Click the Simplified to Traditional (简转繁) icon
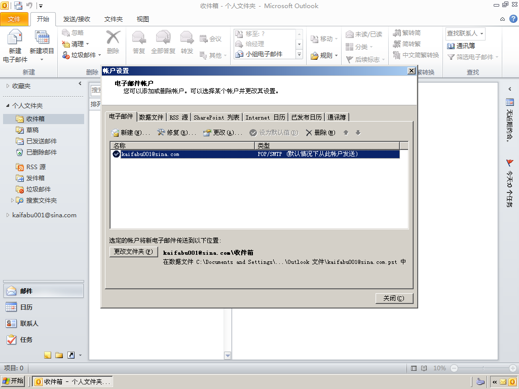This screenshot has width=519, height=389. coord(396,44)
